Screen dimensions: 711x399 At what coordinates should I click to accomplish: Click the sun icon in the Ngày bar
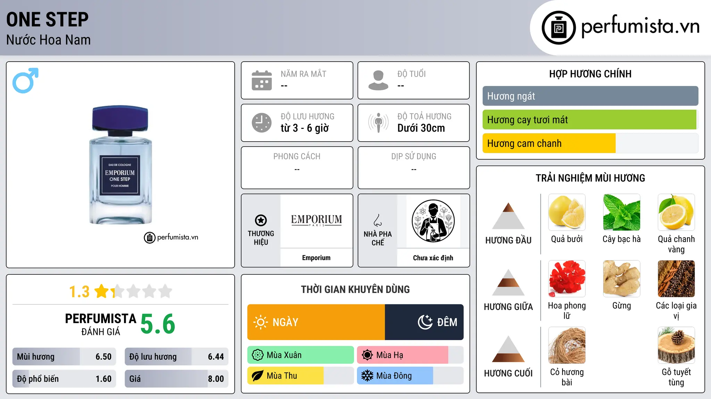tap(260, 322)
